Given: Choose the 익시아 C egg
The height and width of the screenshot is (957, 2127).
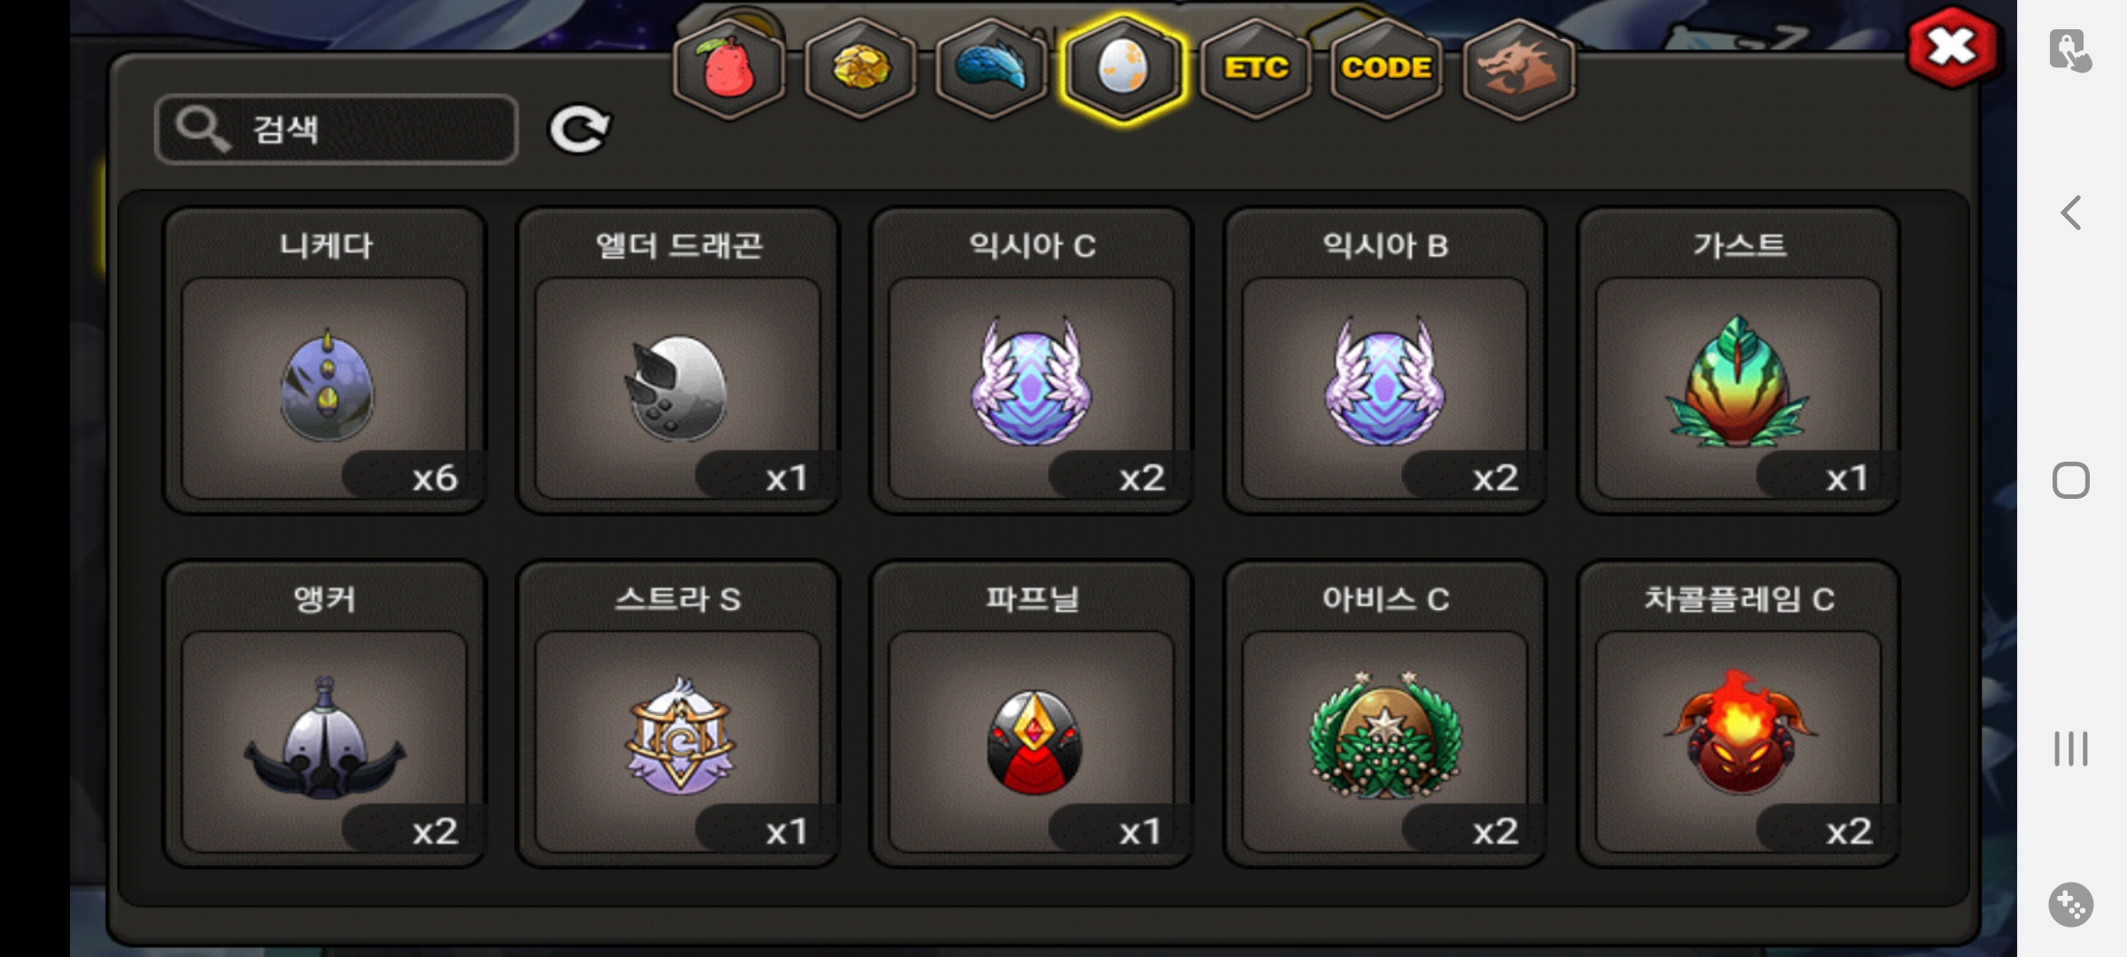Looking at the screenshot, I should tap(1032, 361).
